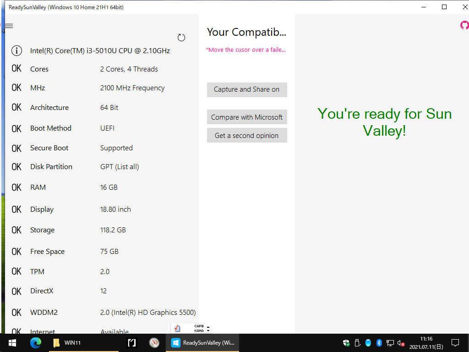This screenshot has height=352, width=469.
Task: Click the DirectX '12' value
Action: (x=104, y=291)
